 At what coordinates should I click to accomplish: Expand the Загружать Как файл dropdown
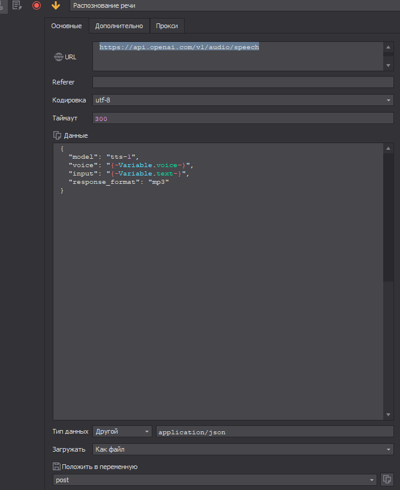[x=243, y=449]
